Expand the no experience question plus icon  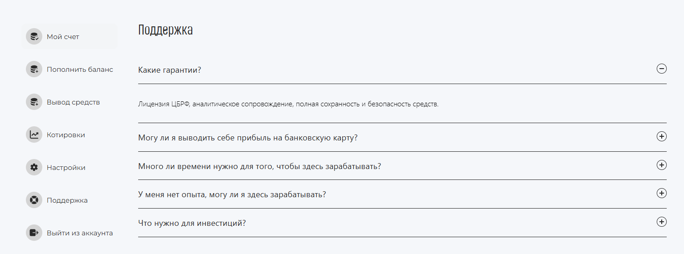[x=662, y=193]
